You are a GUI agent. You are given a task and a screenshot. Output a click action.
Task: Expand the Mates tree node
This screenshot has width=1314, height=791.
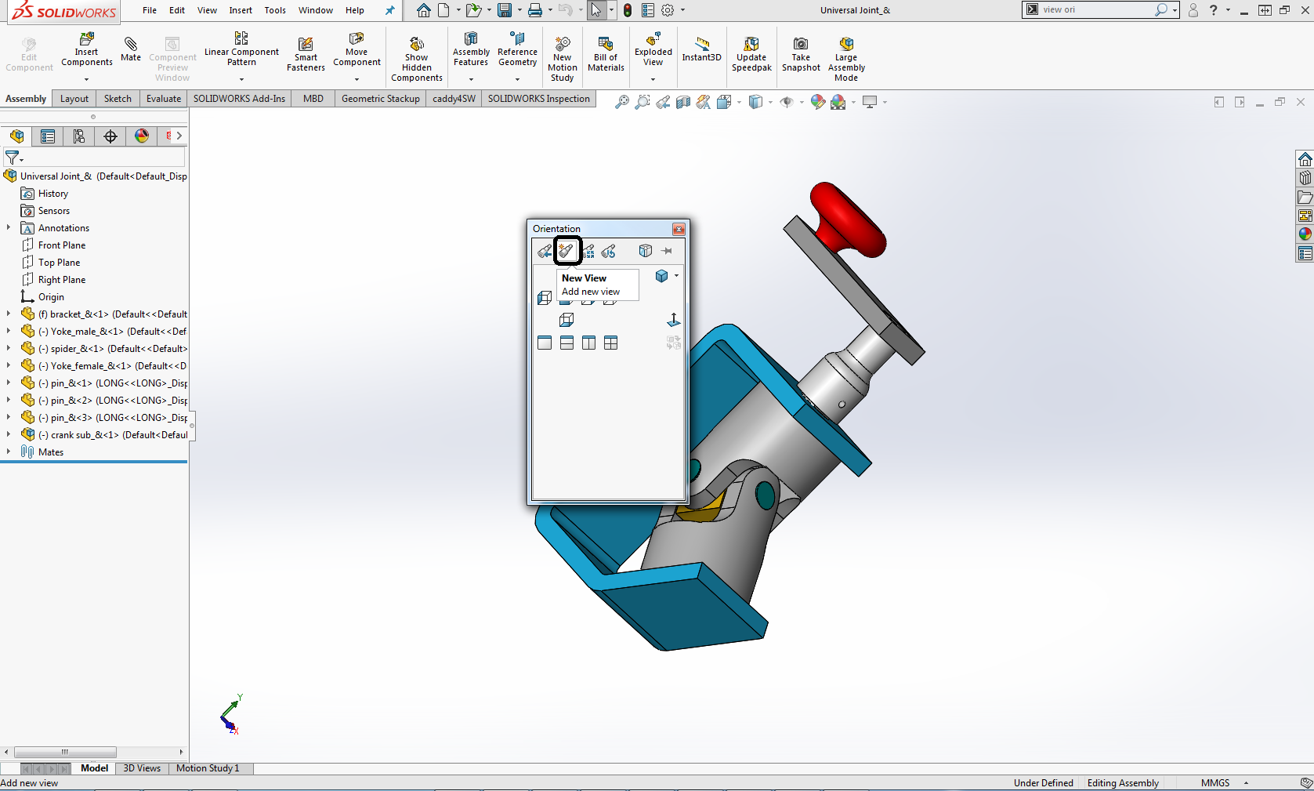tap(9, 452)
